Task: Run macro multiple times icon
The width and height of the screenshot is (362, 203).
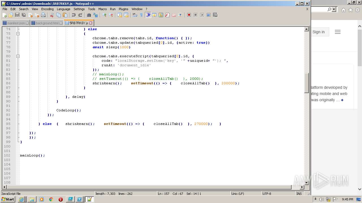Action: point(209,15)
